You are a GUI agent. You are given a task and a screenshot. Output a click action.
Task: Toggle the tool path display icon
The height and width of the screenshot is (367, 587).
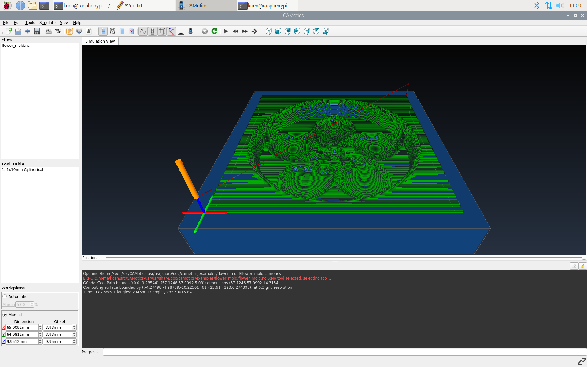pyautogui.click(x=143, y=31)
